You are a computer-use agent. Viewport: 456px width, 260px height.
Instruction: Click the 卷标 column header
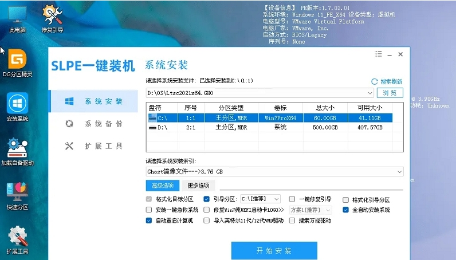(x=280, y=108)
